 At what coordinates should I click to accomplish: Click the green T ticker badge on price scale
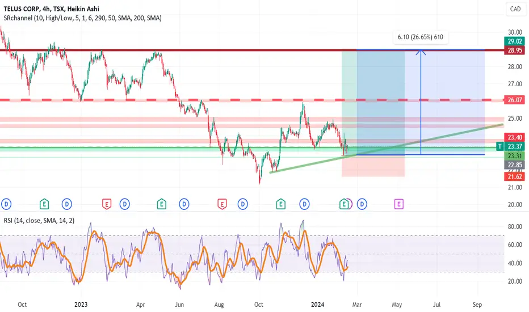[499, 146]
